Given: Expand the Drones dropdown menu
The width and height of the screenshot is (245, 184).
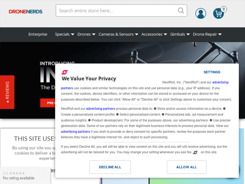Looking at the screenshot, I should pos(86,34).
